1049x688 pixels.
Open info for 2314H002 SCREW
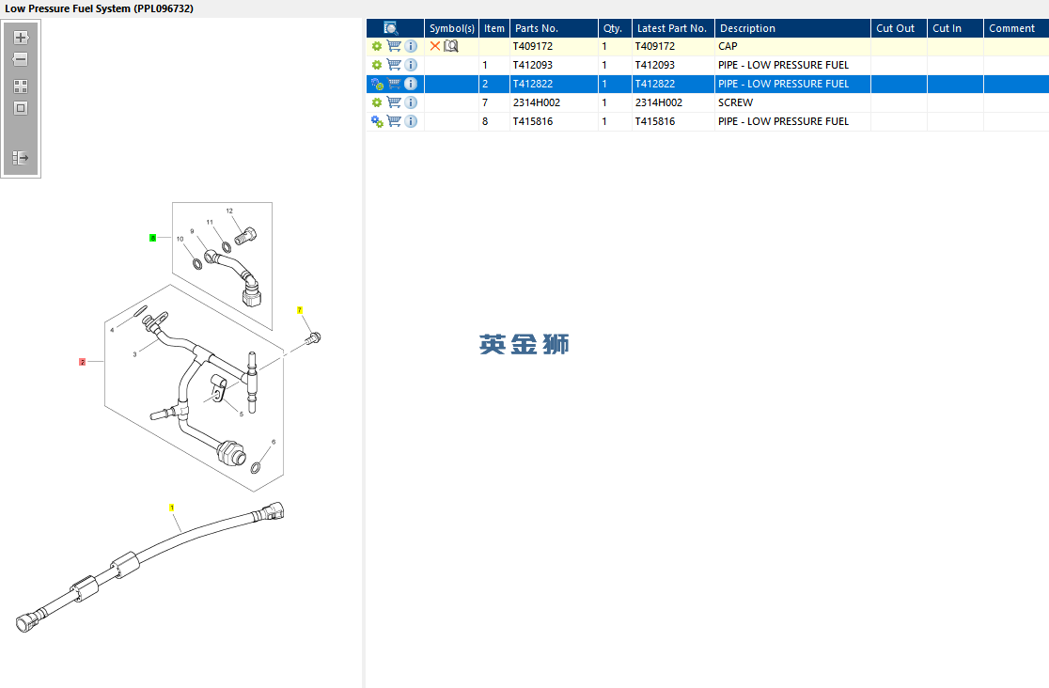click(x=412, y=102)
